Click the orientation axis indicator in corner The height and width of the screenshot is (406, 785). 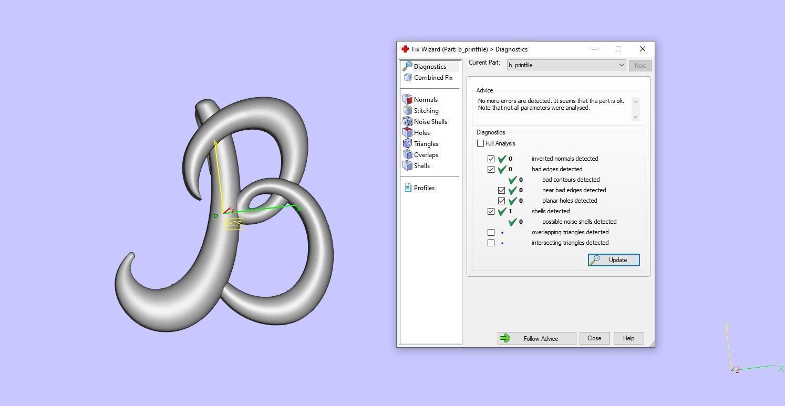[x=755, y=349]
